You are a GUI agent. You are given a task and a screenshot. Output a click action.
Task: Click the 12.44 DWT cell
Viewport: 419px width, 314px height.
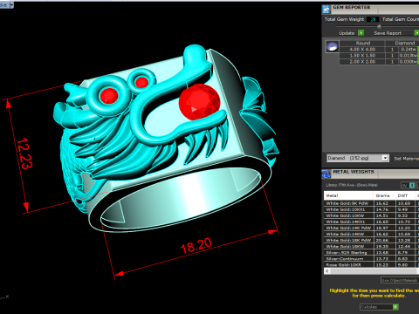point(404,246)
